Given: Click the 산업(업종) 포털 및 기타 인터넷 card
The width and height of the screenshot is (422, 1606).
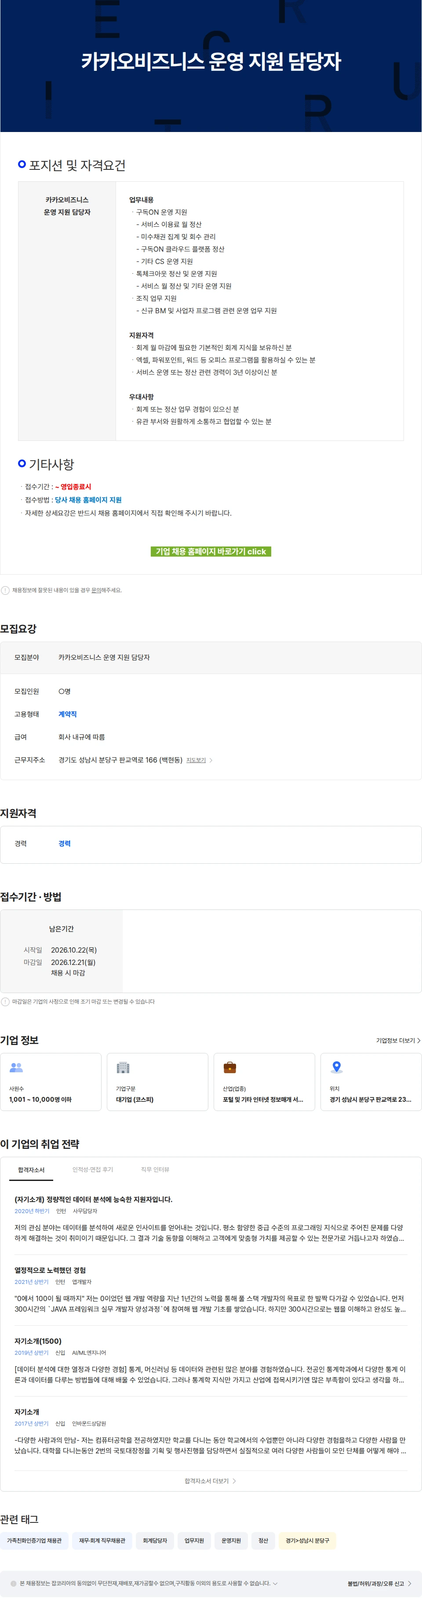Looking at the screenshot, I should pos(264,1082).
